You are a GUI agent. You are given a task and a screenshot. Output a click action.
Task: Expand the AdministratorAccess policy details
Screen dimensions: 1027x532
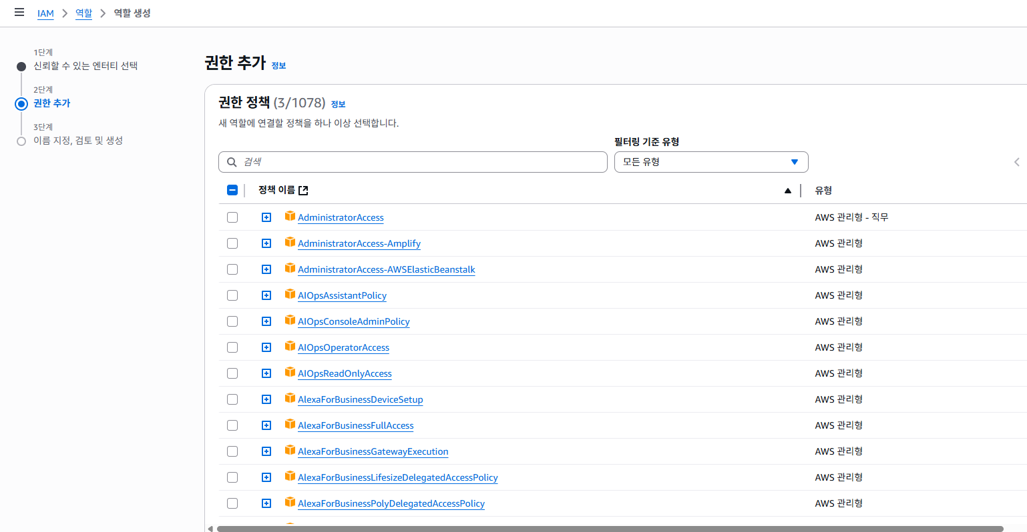(x=266, y=217)
